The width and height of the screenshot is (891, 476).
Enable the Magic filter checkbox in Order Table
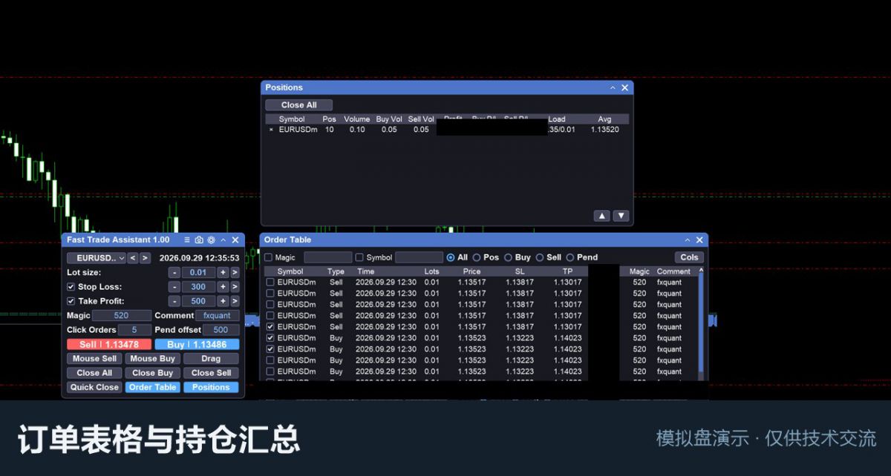click(269, 257)
